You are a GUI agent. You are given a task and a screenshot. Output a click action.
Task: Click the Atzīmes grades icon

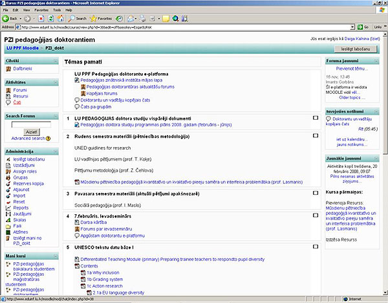pos(8,232)
